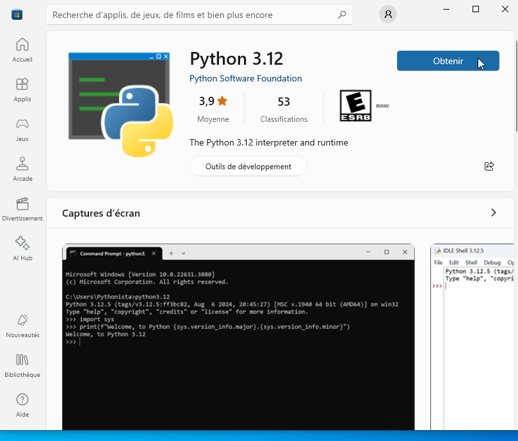Click the vertical scrollbar on the right
The height and width of the screenshot is (441, 518).
[516, 86]
